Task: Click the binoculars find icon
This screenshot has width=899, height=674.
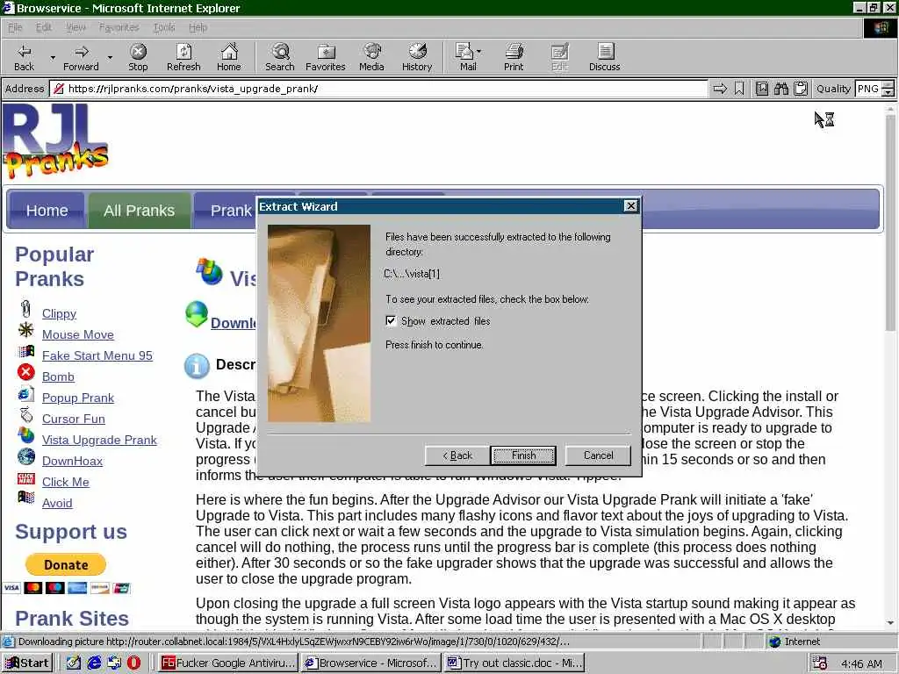Action: (x=780, y=89)
